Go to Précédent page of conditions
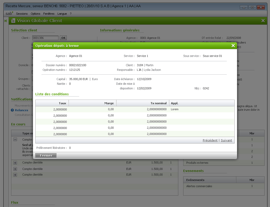 click(x=210, y=140)
